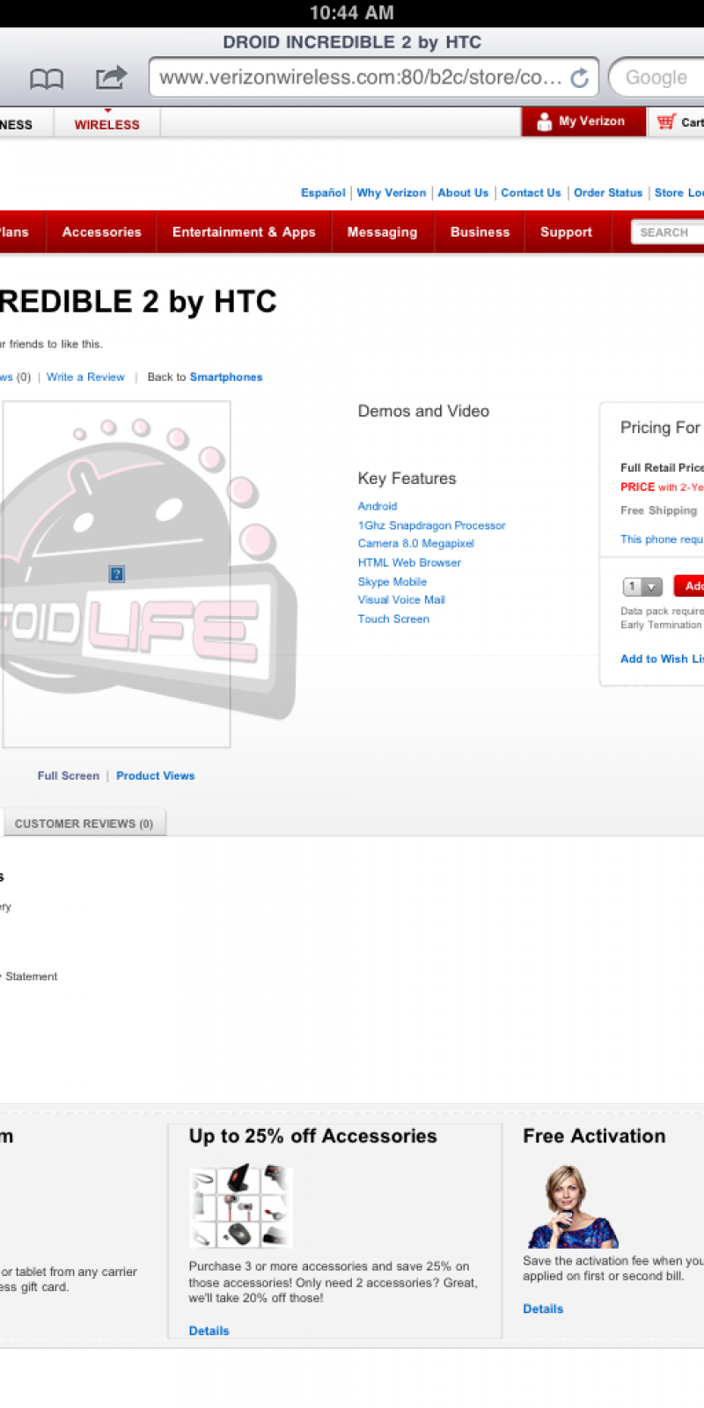Click the broken image placeholder icon
This screenshot has width=704, height=1408.
click(116, 574)
